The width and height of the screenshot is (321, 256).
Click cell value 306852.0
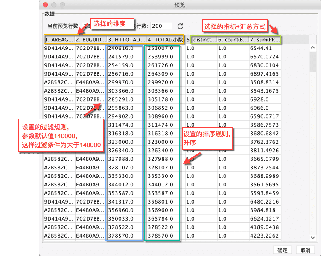click(160, 108)
